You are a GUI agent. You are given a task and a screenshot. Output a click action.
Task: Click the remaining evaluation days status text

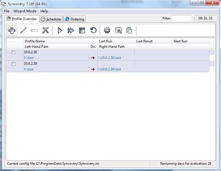point(186,163)
